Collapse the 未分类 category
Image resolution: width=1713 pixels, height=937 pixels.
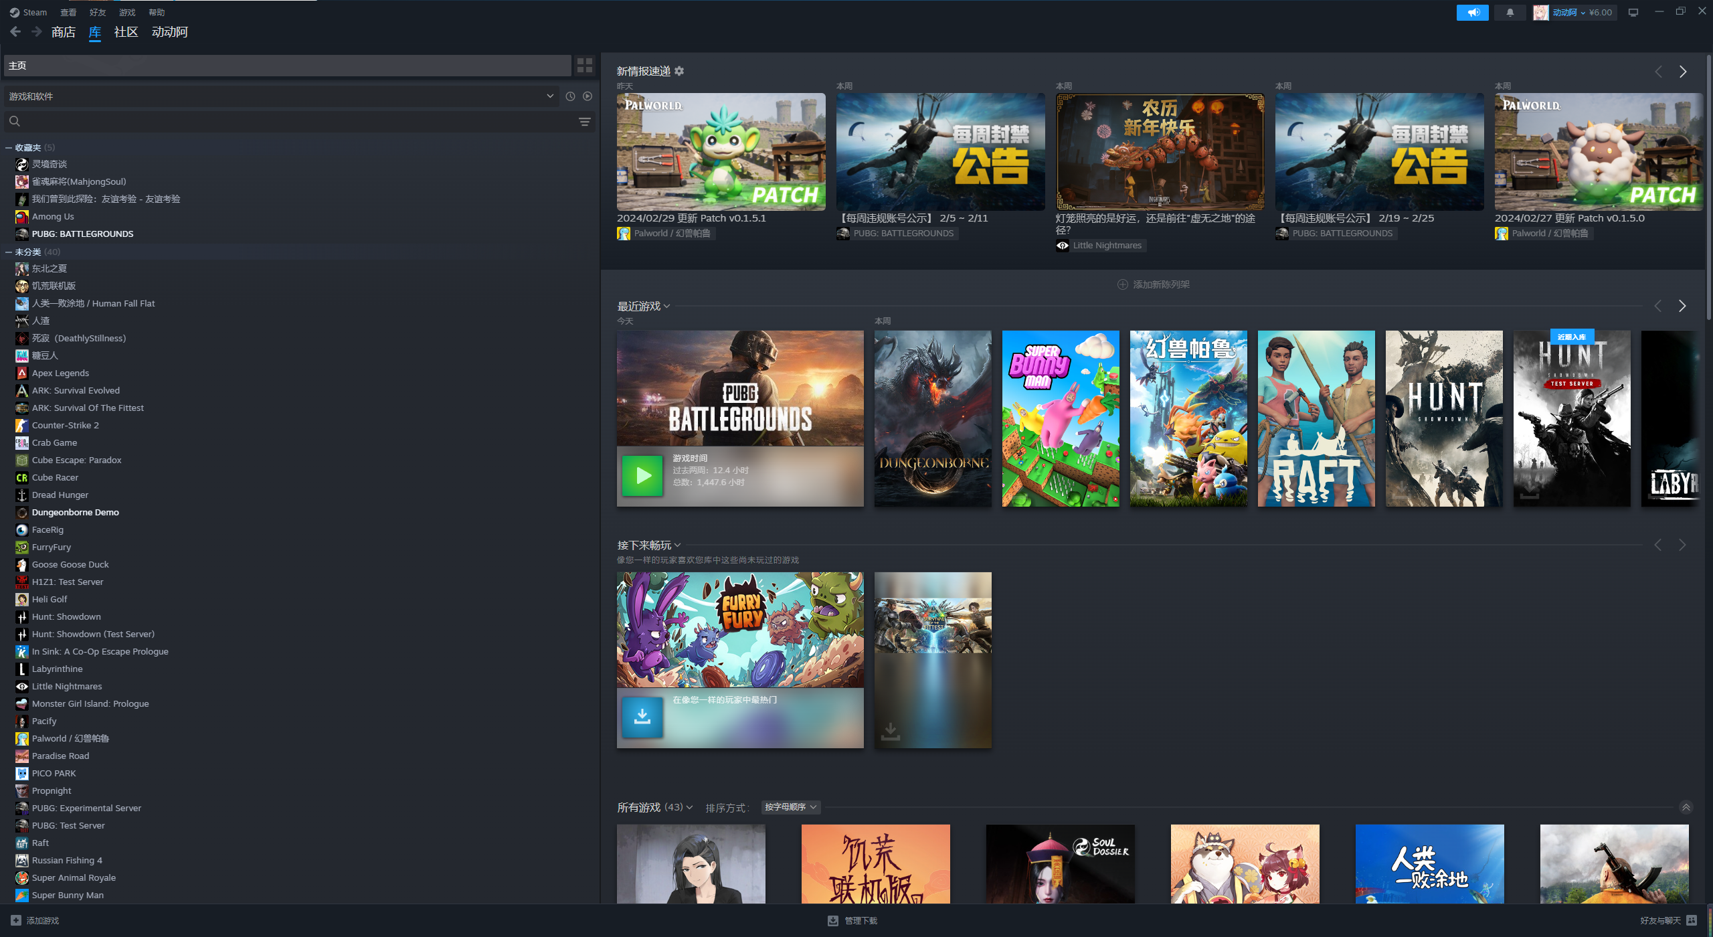click(x=9, y=252)
